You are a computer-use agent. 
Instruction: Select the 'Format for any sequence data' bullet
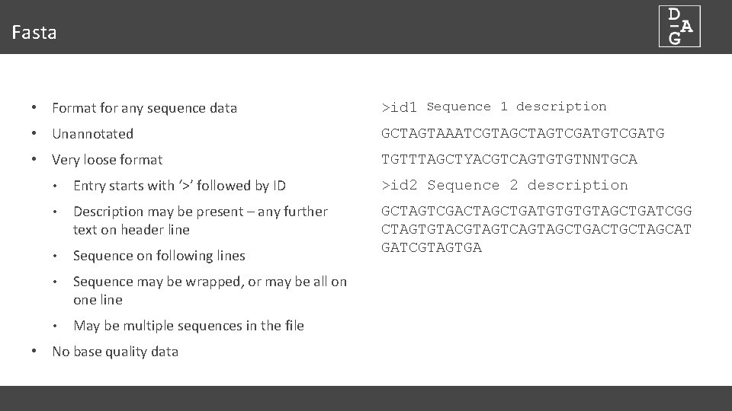(x=144, y=108)
